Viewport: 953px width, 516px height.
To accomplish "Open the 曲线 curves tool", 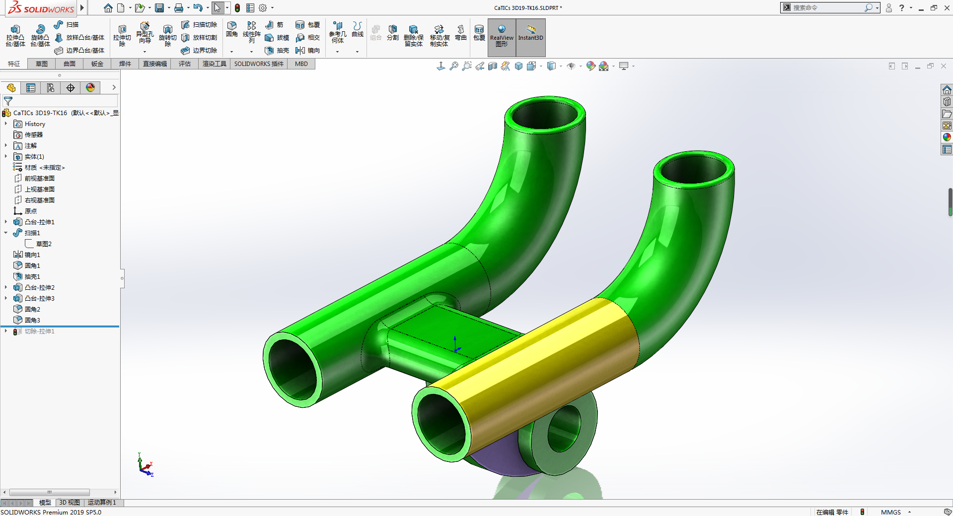I will tap(358, 29).
